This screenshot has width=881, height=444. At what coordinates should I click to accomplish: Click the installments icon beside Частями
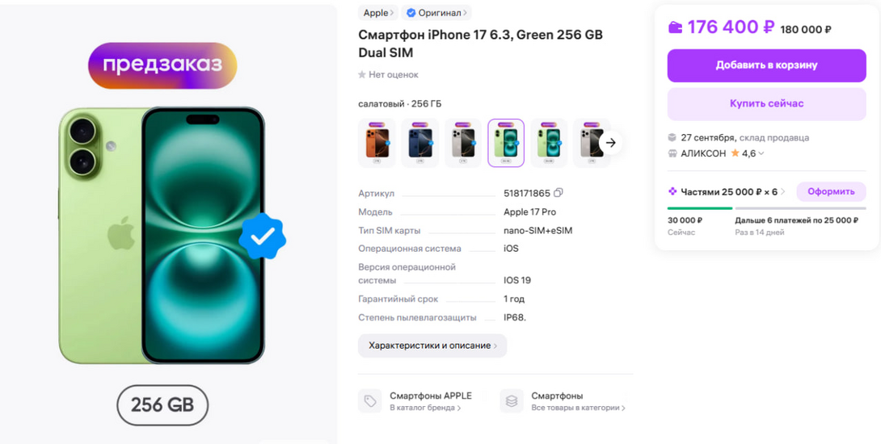coord(672,191)
